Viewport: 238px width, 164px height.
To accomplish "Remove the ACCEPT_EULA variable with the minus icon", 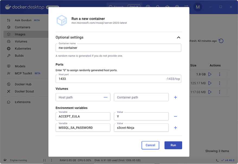I will click(175, 116).
